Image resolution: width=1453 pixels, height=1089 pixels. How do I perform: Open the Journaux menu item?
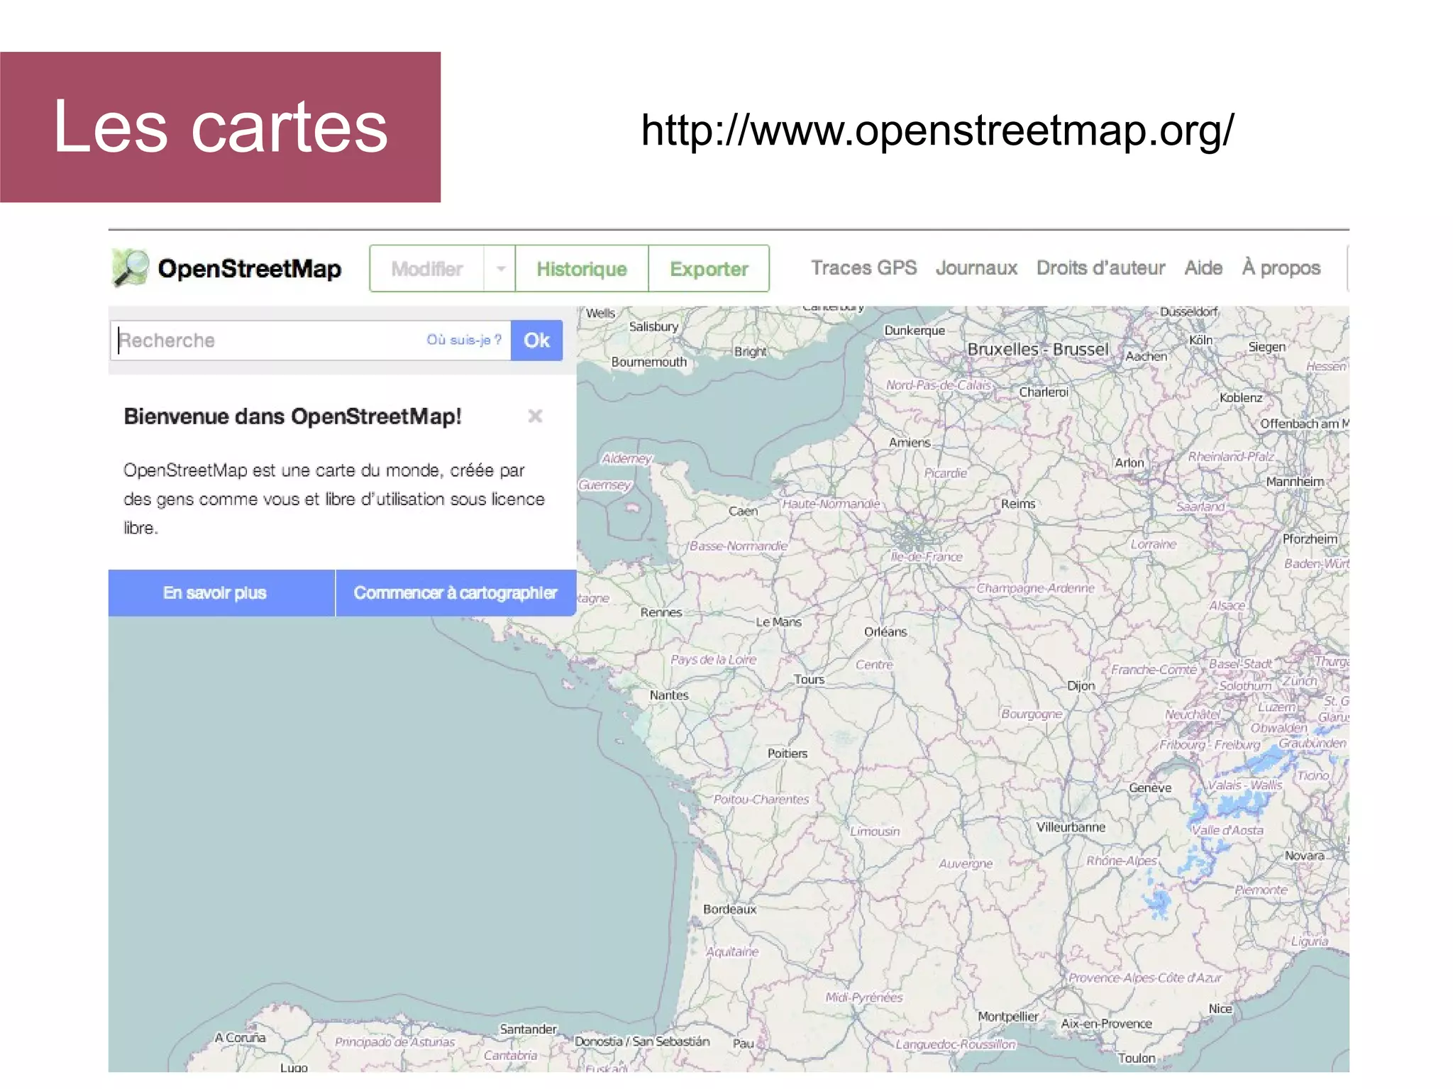[976, 268]
